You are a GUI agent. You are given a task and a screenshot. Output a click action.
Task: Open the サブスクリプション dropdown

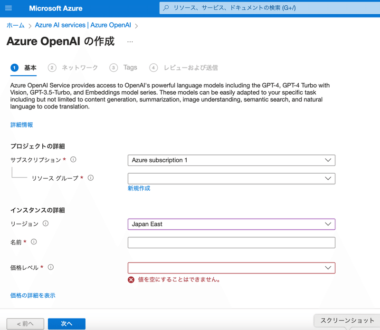tap(231, 160)
